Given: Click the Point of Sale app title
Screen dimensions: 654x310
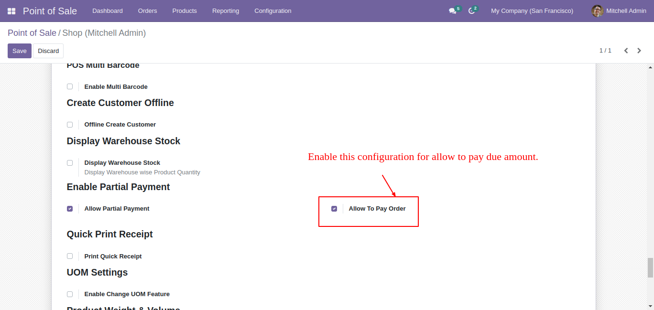Looking at the screenshot, I should [x=50, y=11].
